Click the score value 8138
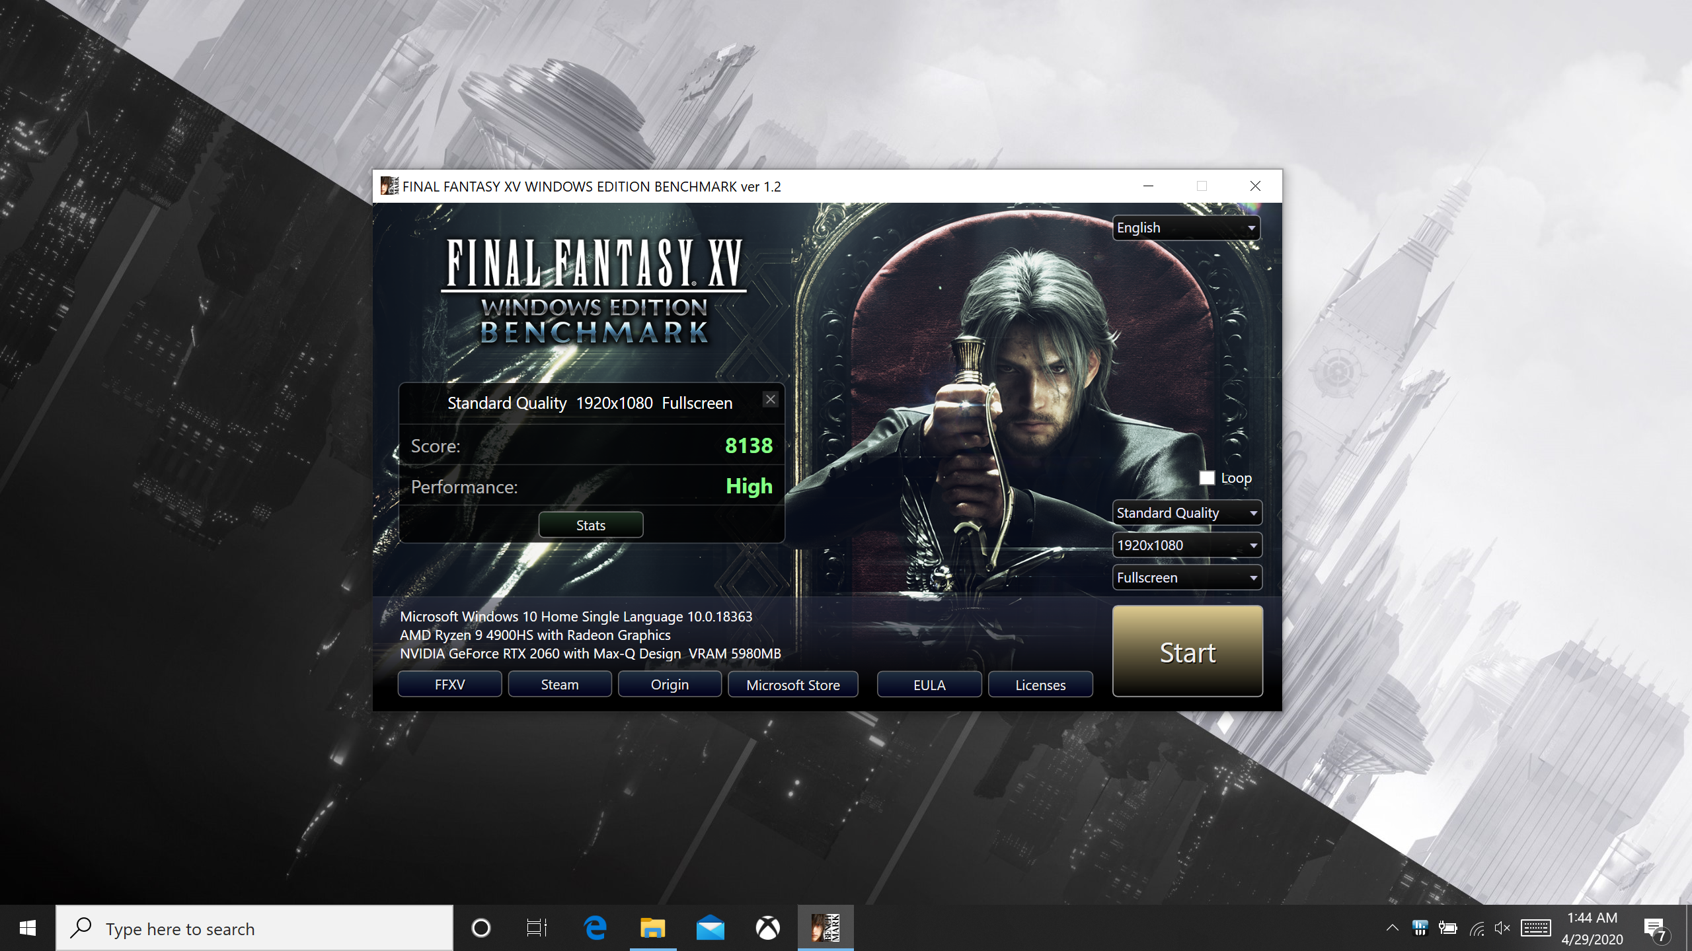This screenshot has height=951, width=1692. [748, 445]
